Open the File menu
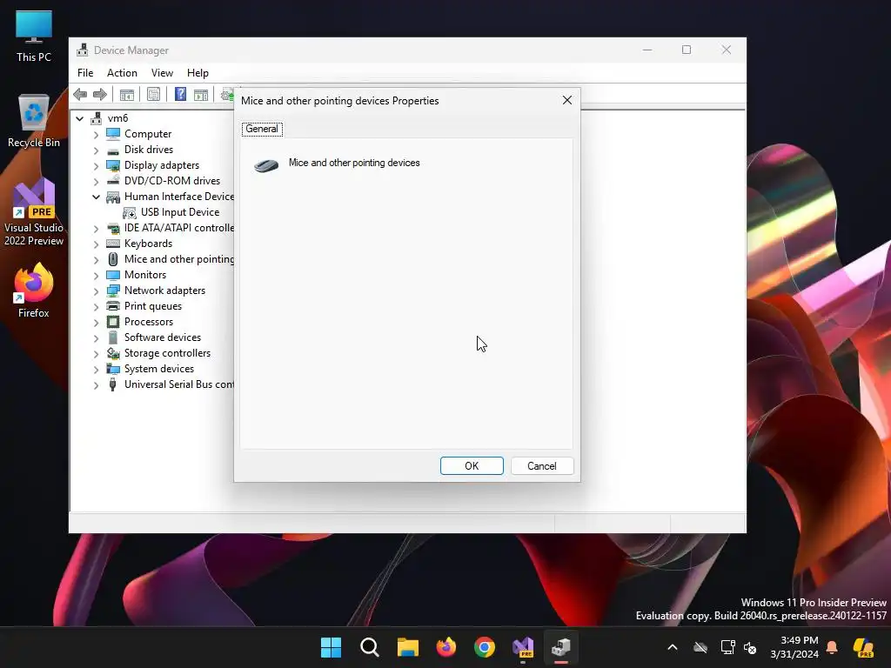 85,73
